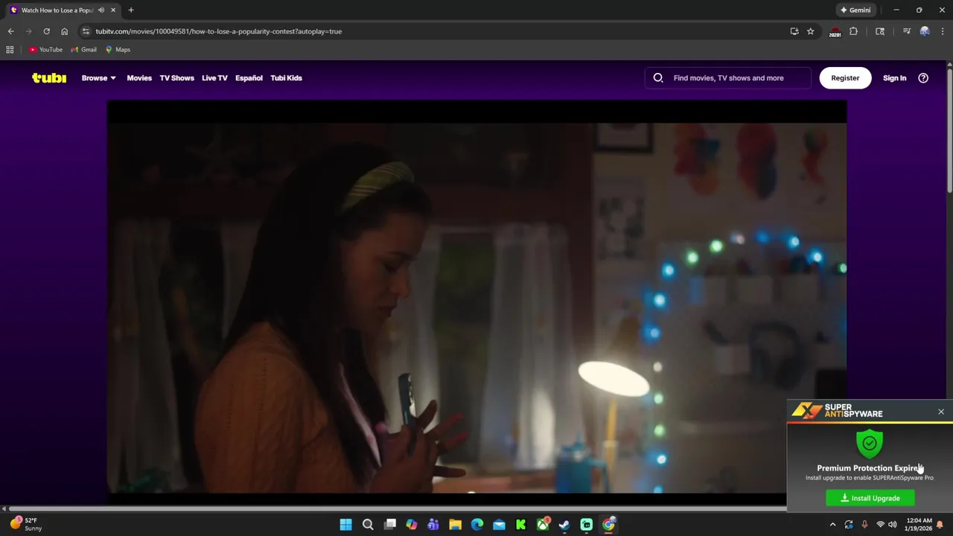Open the weather widget showing 52°F
Image resolution: width=953 pixels, height=536 pixels.
click(26, 524)
